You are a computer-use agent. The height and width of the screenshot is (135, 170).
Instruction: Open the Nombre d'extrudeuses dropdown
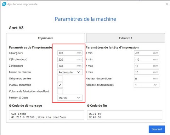tap(147, 85)
